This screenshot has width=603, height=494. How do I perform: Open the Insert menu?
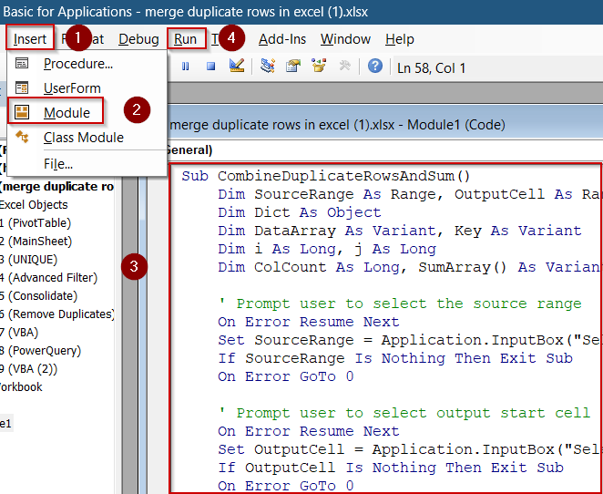(x=30, y=39)
